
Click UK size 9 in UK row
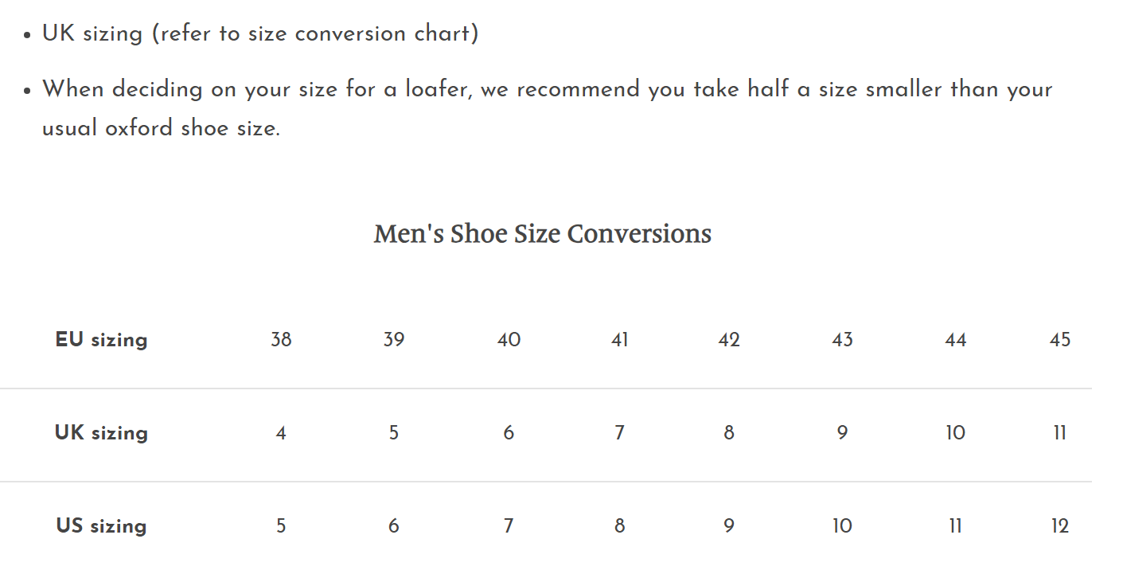pos(842,433)
